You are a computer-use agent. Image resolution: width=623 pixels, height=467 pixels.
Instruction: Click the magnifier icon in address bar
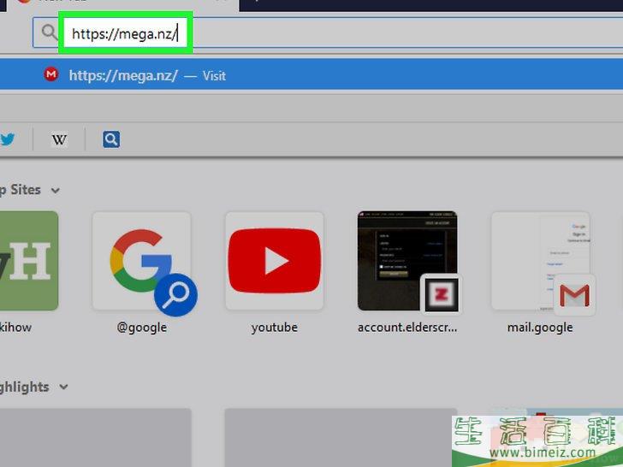tap(50, 33)
